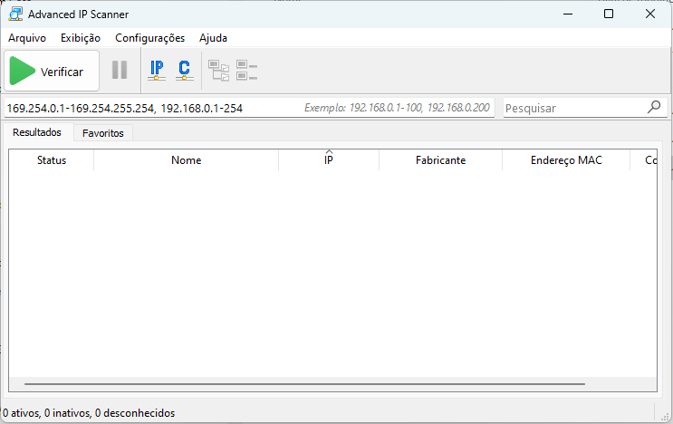Close the Advanced IP Scanner window
673x424 pixels.
(649, 14)
